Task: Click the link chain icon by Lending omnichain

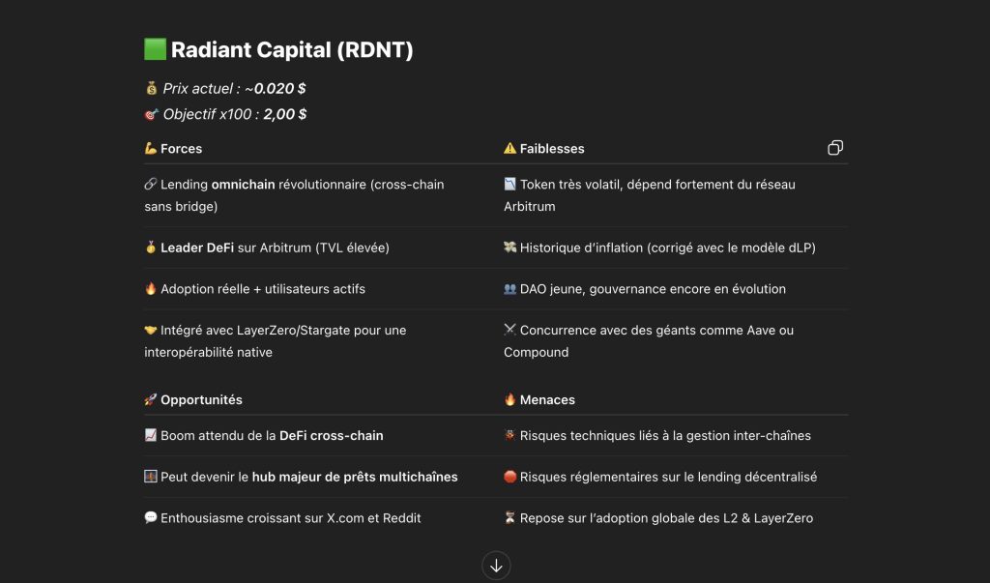Action: 150,184
